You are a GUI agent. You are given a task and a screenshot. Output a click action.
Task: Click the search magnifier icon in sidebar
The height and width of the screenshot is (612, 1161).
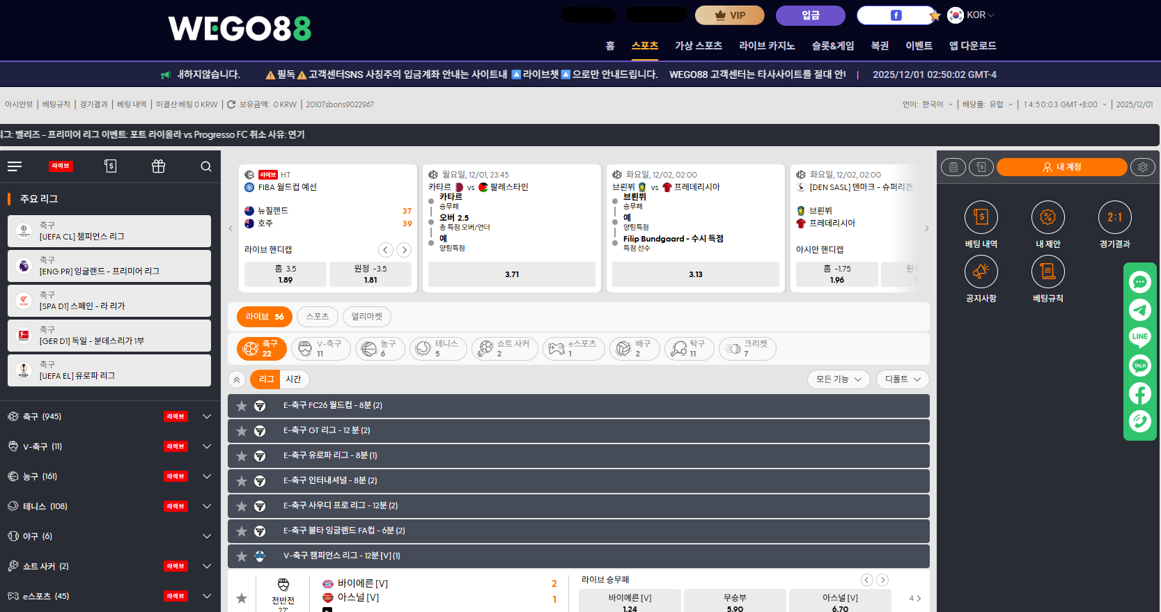click(206, 166)
